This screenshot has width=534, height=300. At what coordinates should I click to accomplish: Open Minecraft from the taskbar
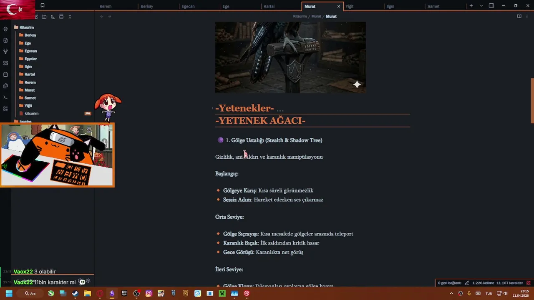[x=222, y=293]
